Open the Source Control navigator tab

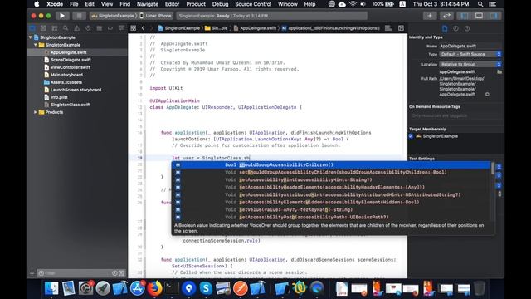click(43, 28)
